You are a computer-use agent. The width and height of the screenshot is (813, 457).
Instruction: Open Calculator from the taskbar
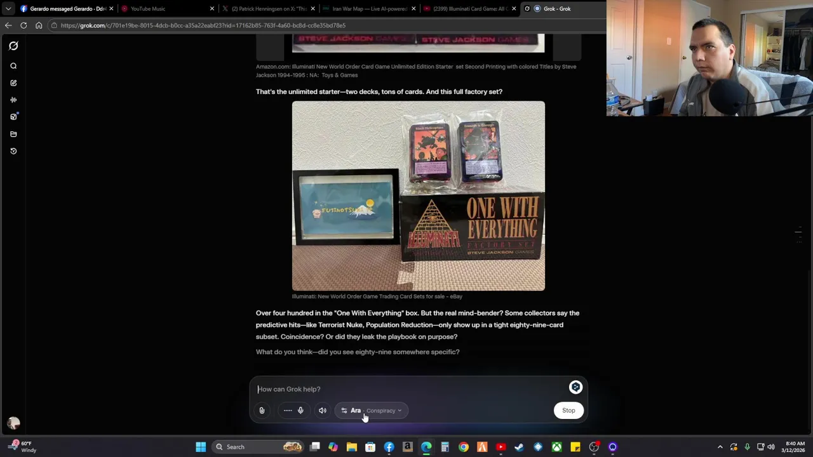(445, 447)
